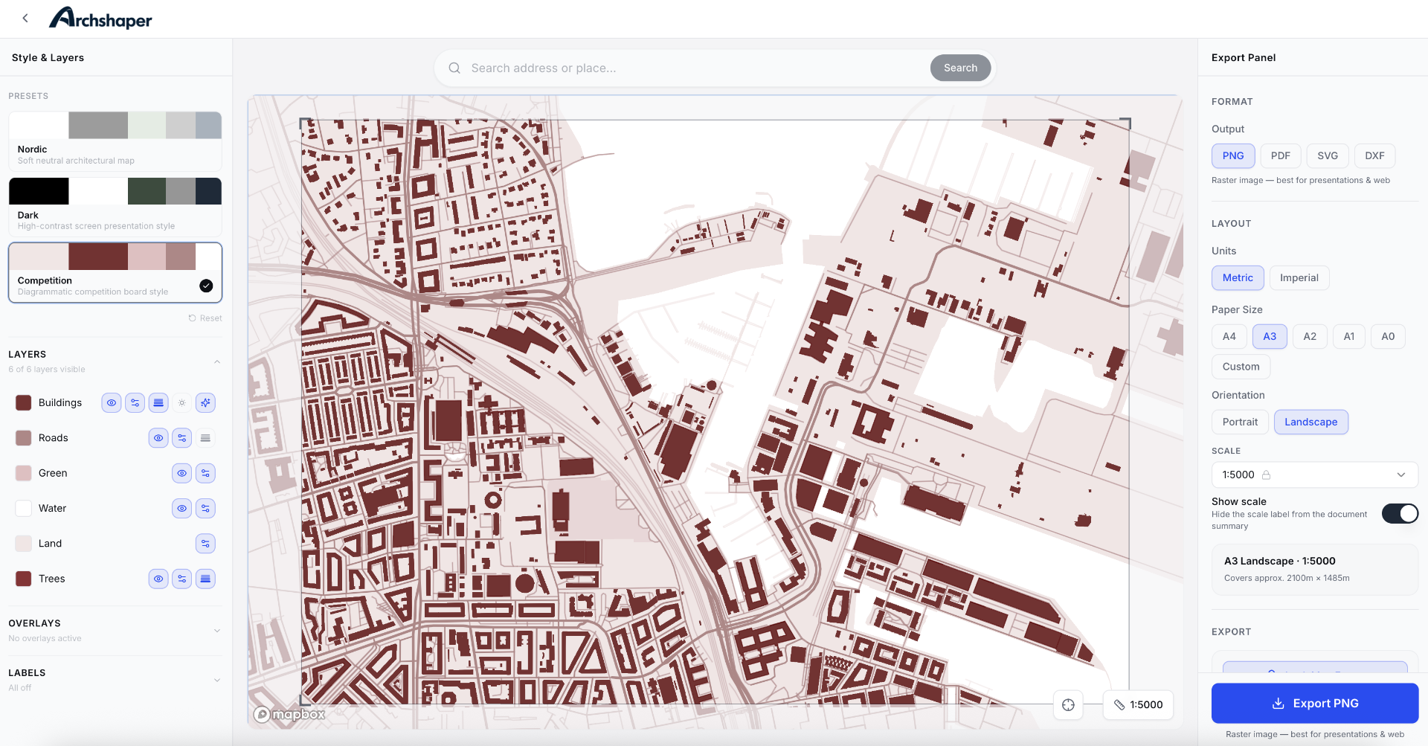The image size is (1428, 746).
Task: Click the Search button
Action: click(960, 68)
